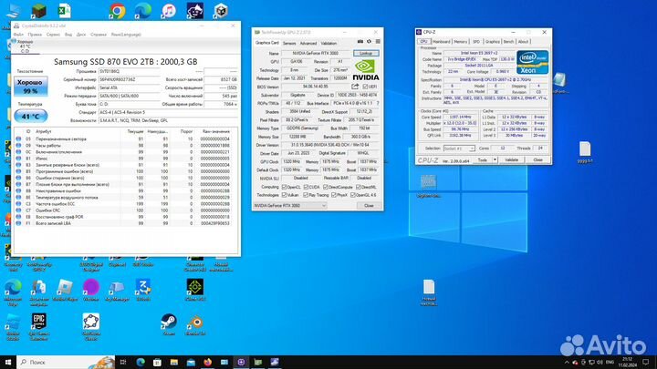Click the 41 °C temperature indicator button
This screenshot has height=369, width=657.
[31, 116]
